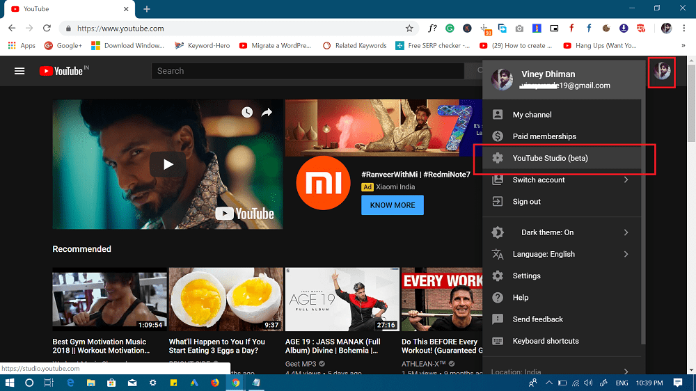Open Language: English submenu
This screenshot has width=696, height=391.
click(562, 254)
